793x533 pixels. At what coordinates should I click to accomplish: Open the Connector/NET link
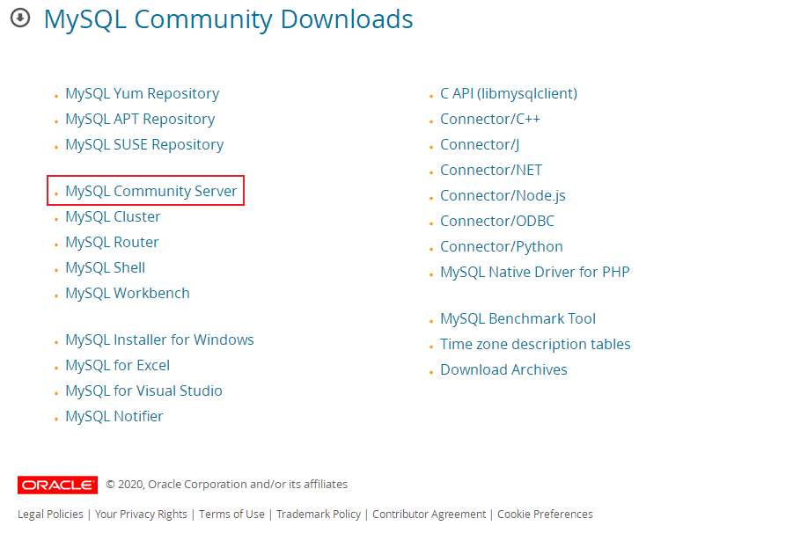(x=491, y=171)
